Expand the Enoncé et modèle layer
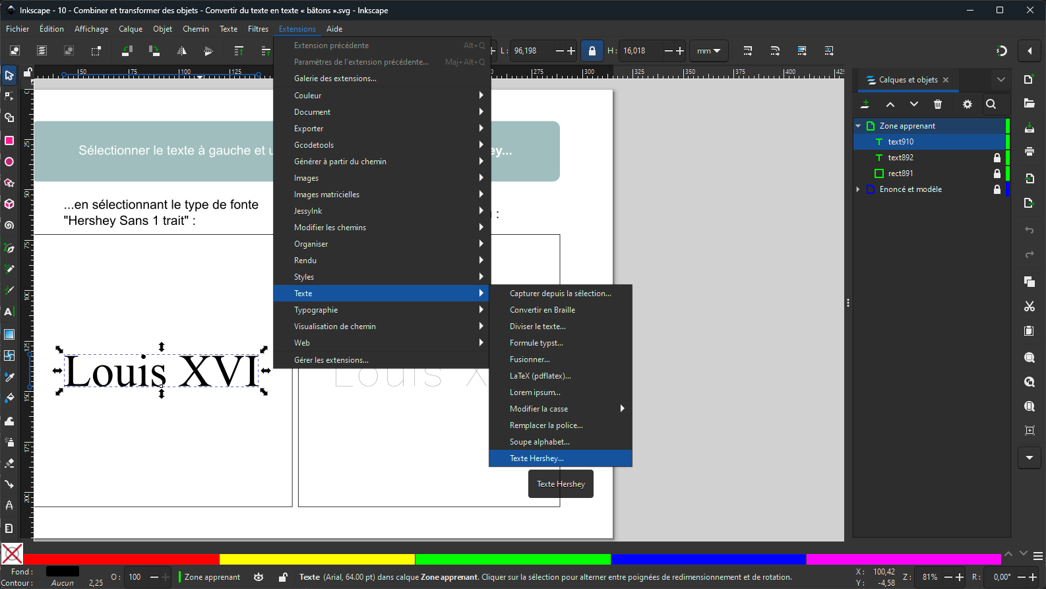This screenshot has width=1046, height=589. (x=858, y=189)
